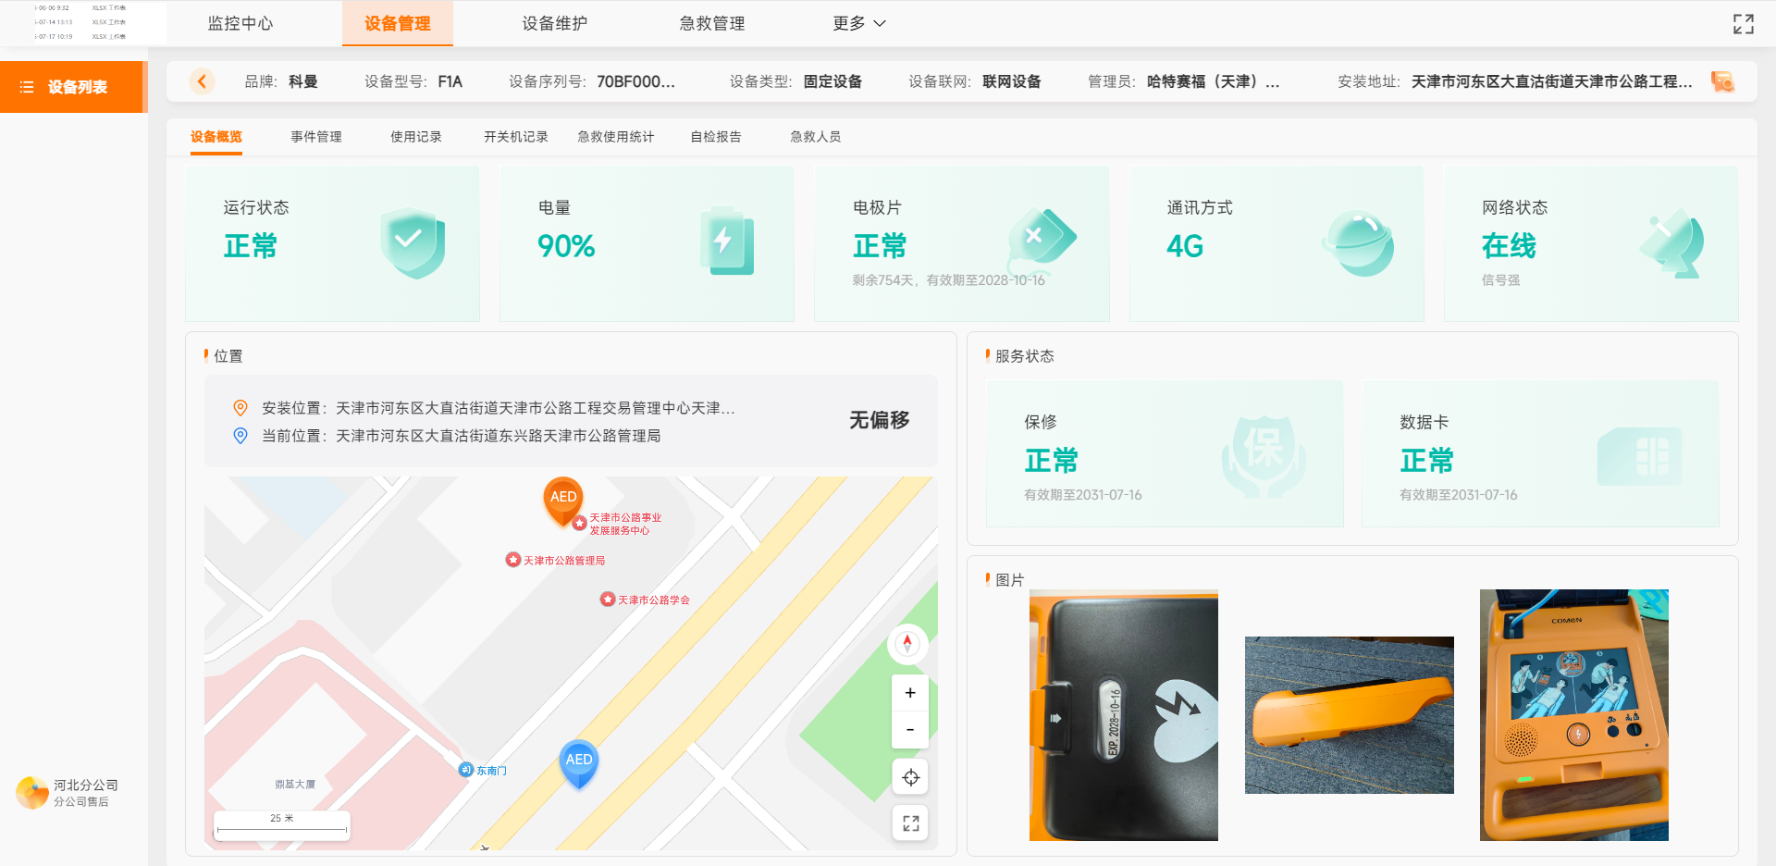Click the 无偏移 status text

pos(880,420)
